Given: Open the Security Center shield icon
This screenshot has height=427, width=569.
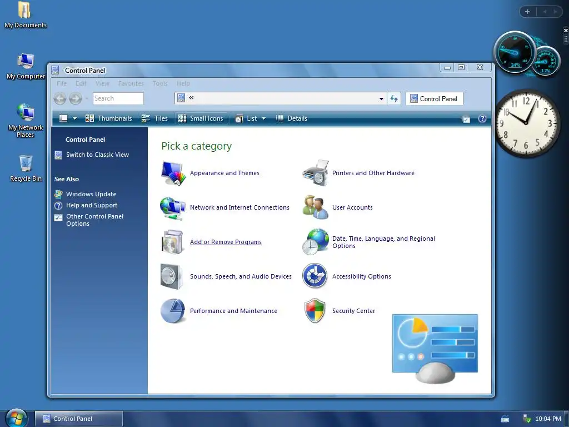Looking at the screenshot, I should [315, 310].
